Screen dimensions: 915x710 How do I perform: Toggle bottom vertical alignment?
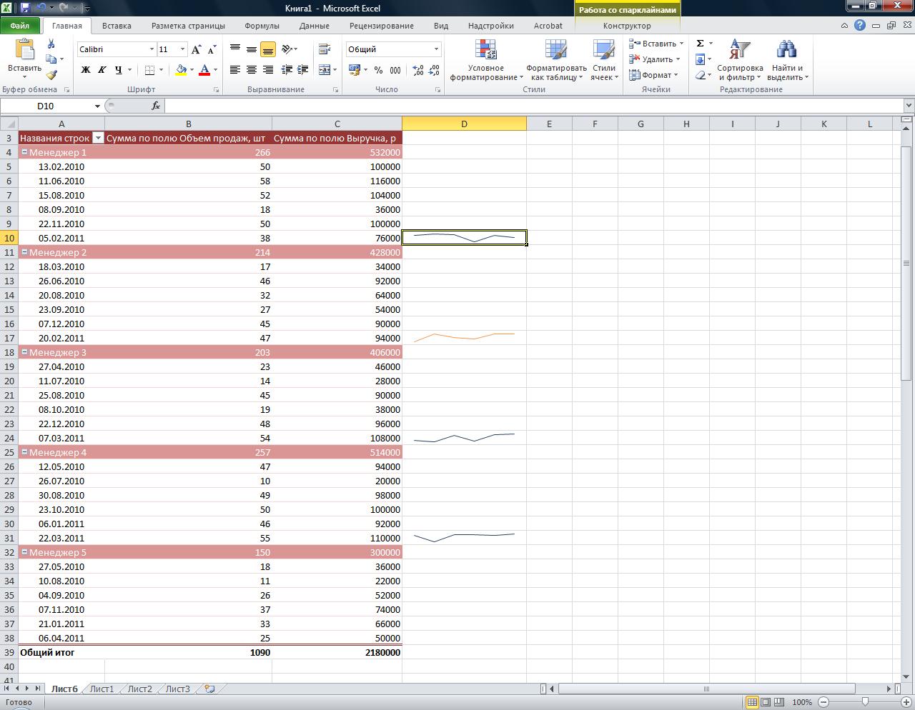[268, 49]
